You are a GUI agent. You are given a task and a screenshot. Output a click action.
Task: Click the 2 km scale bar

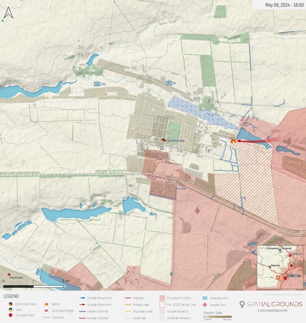(x=33, y=286)
